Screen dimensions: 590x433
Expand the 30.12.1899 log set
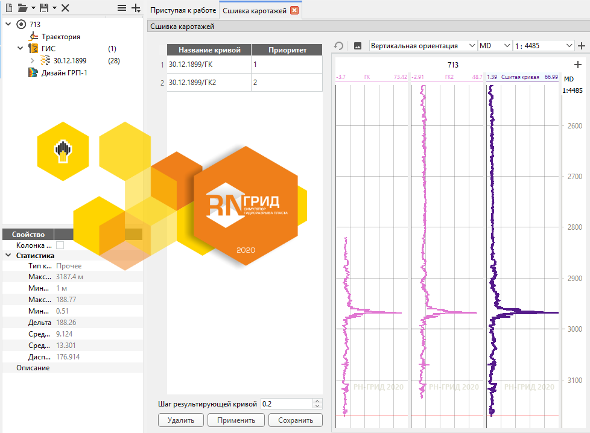[x=33, y=60]
